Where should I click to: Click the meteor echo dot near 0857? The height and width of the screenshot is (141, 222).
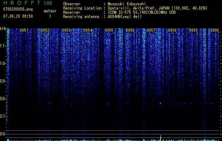tap(161, 103)
